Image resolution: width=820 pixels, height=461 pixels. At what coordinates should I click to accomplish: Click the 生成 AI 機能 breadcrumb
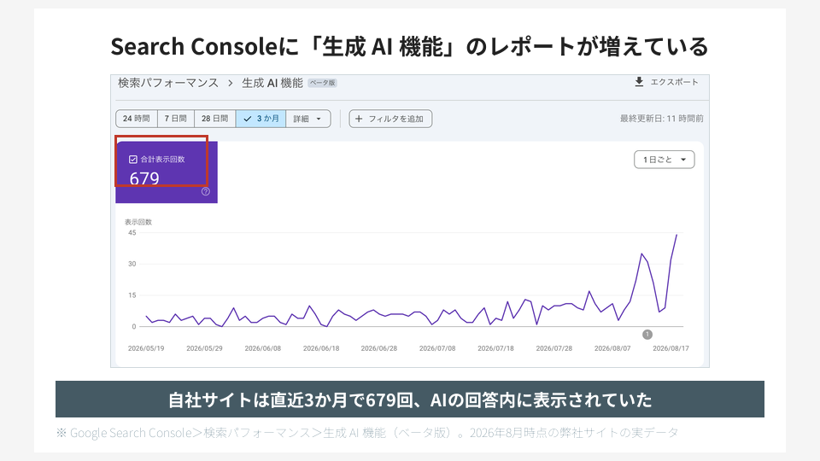(x=272, y=83)
